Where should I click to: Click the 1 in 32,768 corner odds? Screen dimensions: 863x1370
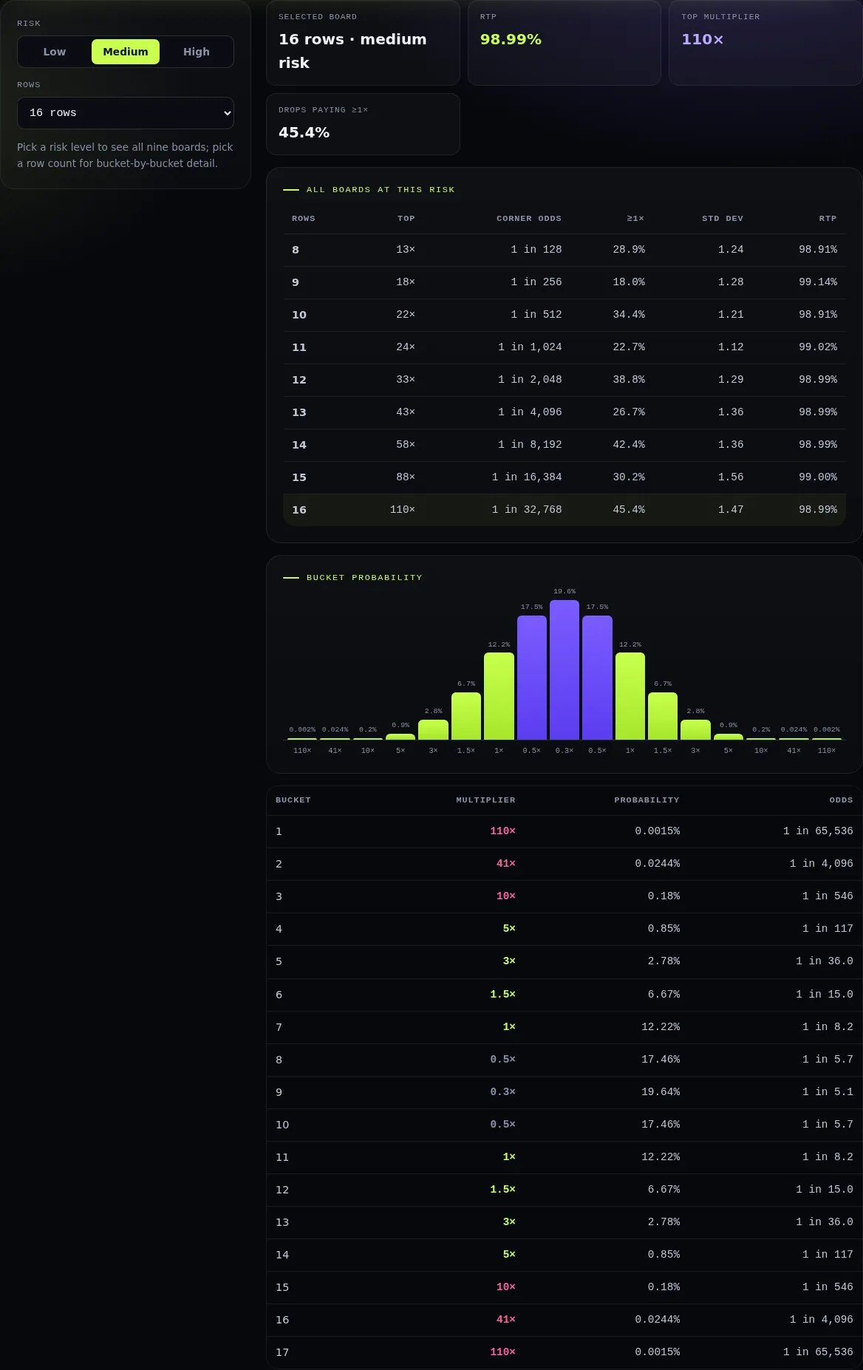[x=527, y=510]
